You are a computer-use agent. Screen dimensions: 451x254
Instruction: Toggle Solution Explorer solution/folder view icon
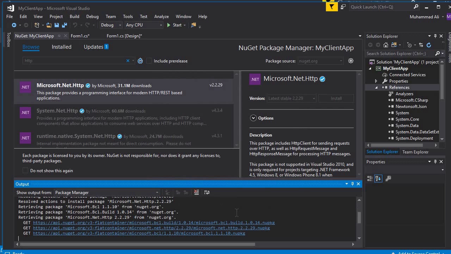(x=395, y=45)
